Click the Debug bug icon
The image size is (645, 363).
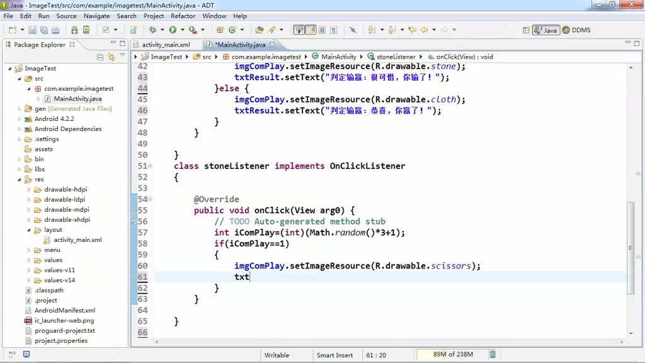coord(152,30)
